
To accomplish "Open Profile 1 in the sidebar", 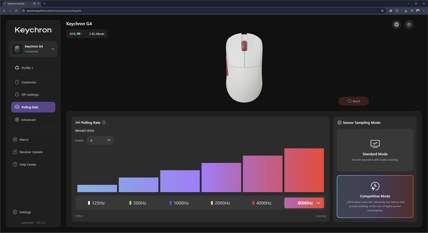I will tap(33, 68).
